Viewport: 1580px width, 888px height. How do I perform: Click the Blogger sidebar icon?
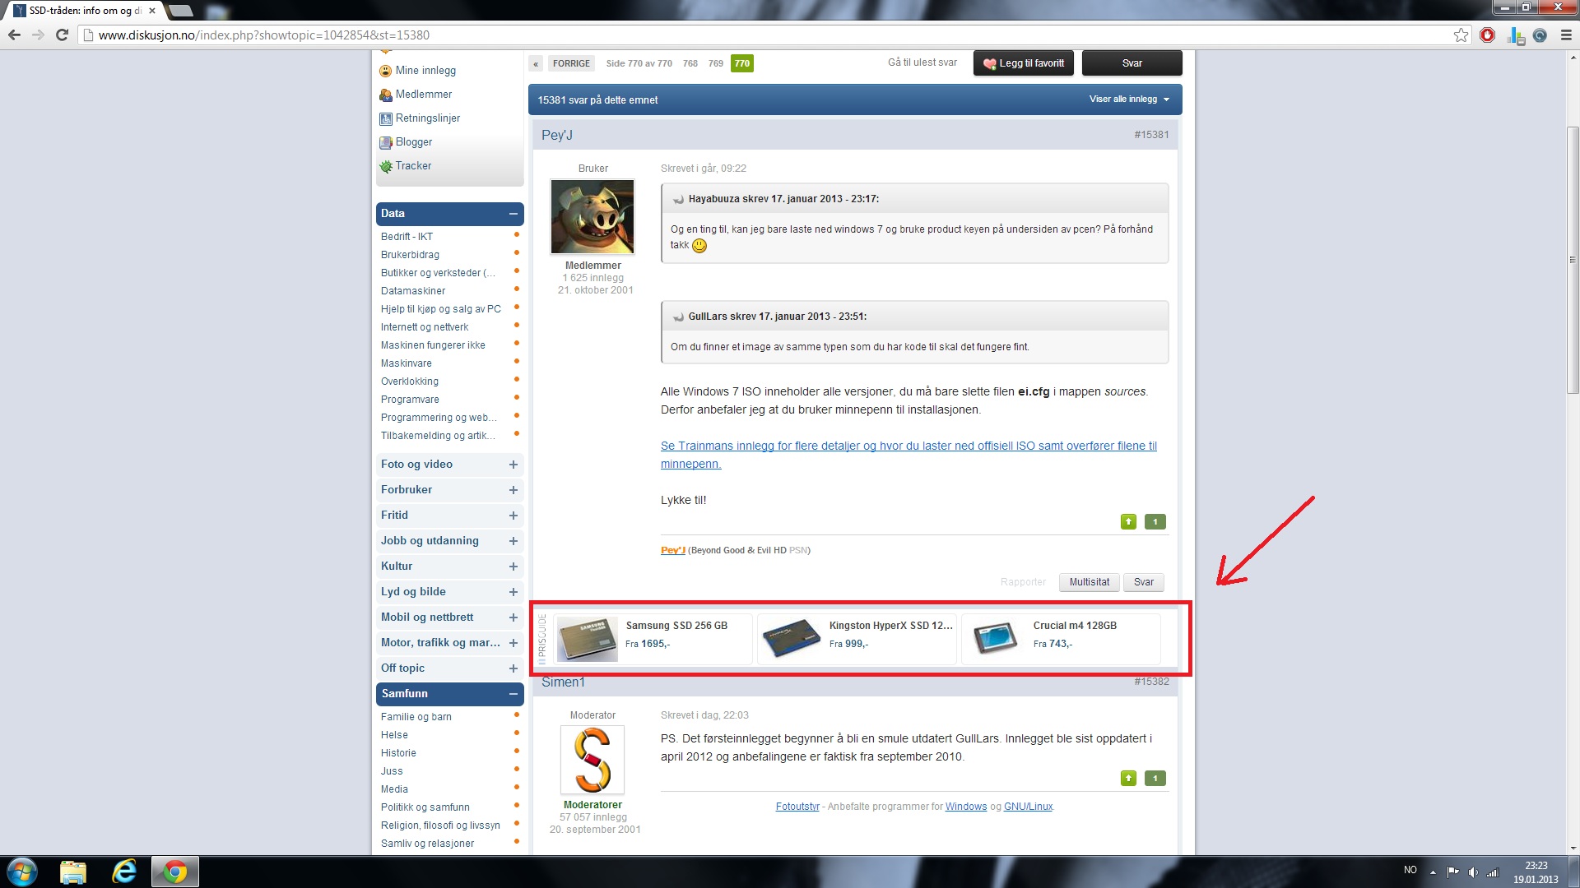tap(385, 142)
